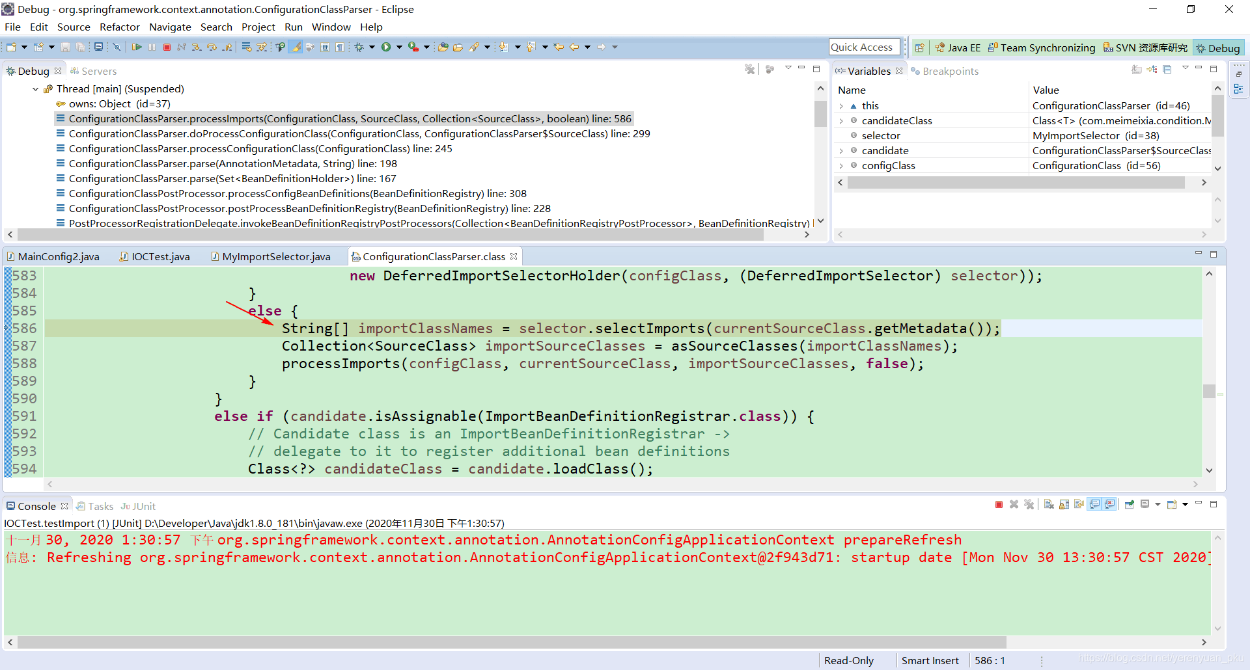
Task: Switch to the IOCTest.java editor tab
Action: click(155, 256)
